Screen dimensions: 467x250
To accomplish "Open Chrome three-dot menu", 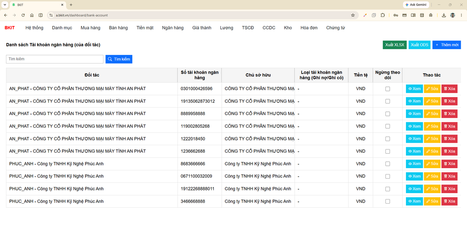I will click(462, 15).
